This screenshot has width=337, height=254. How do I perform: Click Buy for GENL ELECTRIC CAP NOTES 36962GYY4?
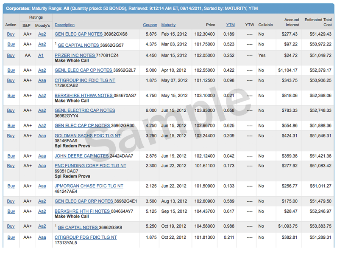coord(11,110)
